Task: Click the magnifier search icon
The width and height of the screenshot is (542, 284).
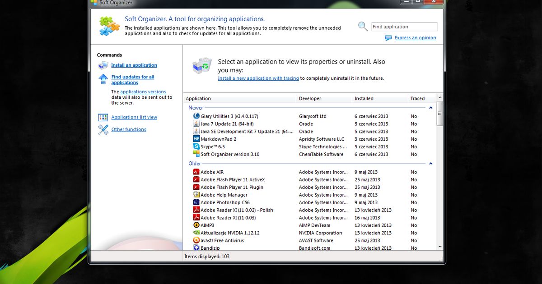Action: pyautogui.click(x=362, y=26)
